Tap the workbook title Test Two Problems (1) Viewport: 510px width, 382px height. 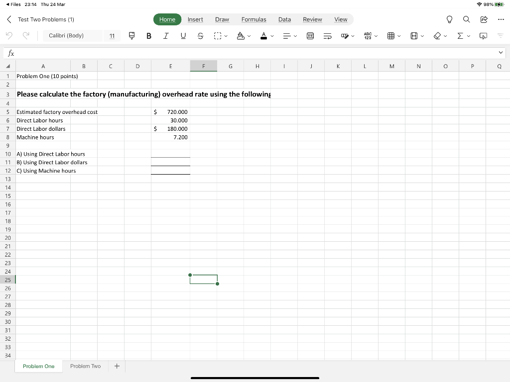point(46,19)
